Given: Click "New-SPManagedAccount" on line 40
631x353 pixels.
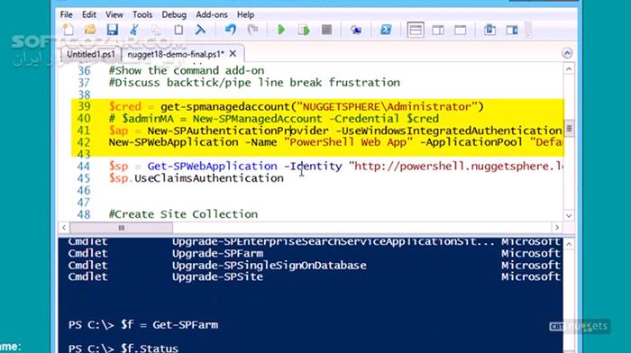Looking at the screenshot, I should (x=257, y=119).
